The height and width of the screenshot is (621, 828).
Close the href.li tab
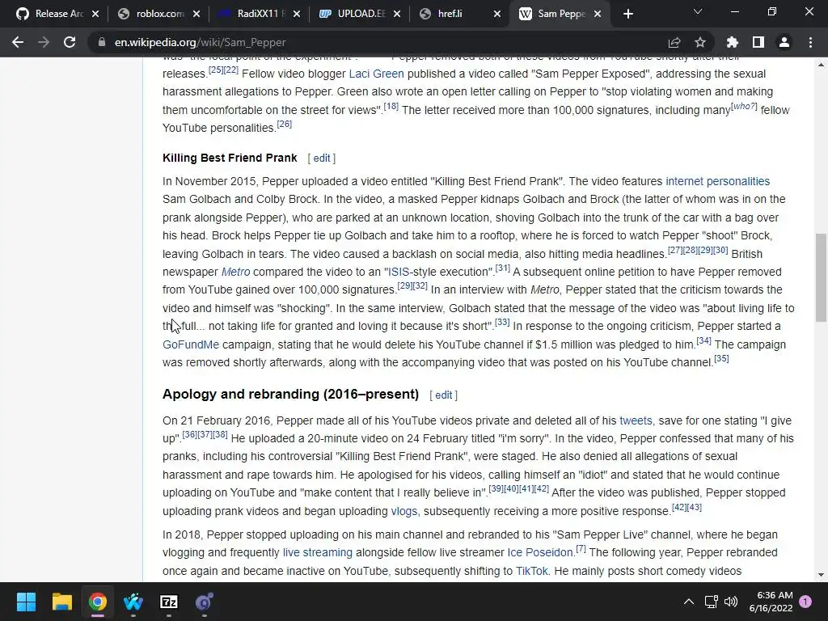(x=497, y=14)
